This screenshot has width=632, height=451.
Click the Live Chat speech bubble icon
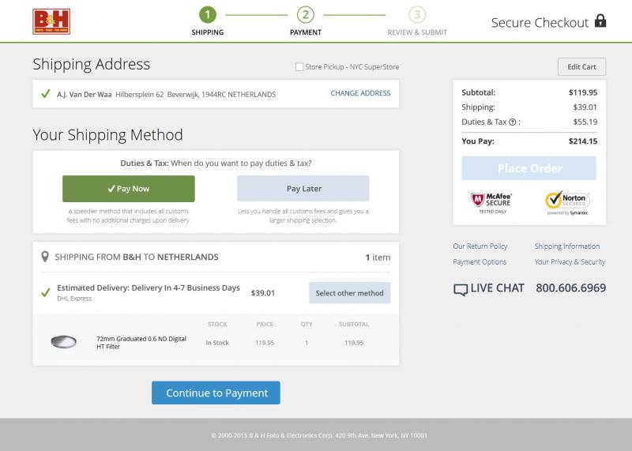click(x=461, y=289)
